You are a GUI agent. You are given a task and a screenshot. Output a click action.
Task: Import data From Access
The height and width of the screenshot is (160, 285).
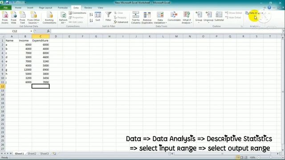pyautogui.click(x=5, y=17)
